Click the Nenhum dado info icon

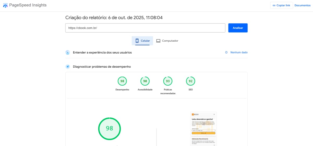tap(226, 53)
